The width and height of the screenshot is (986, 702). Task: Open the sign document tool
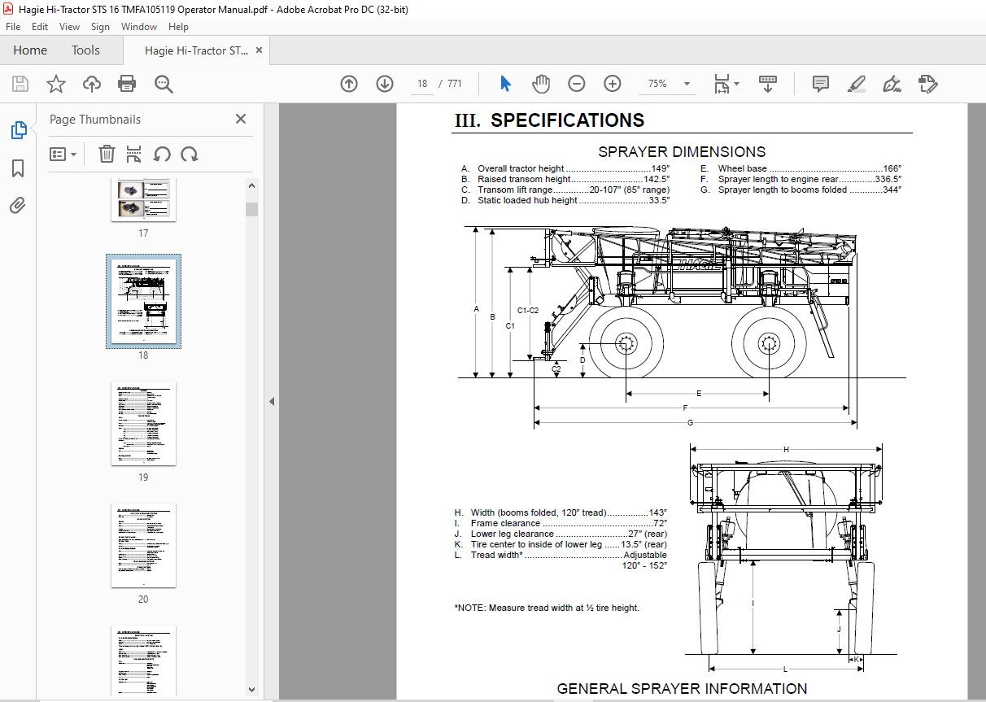(x=892, y=84)
